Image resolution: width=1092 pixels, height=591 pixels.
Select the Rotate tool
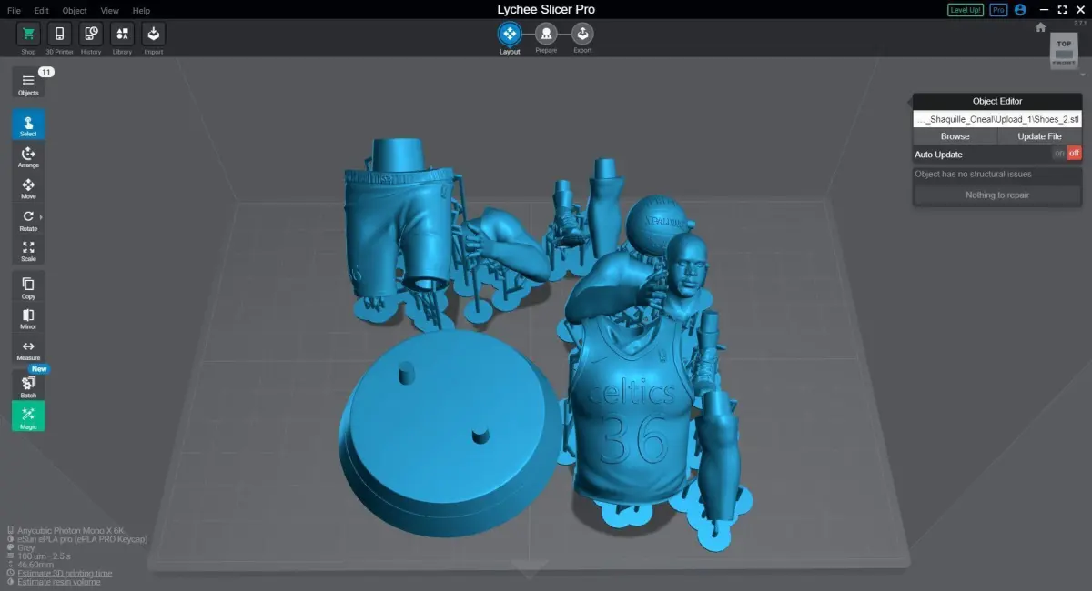(28, 220)
